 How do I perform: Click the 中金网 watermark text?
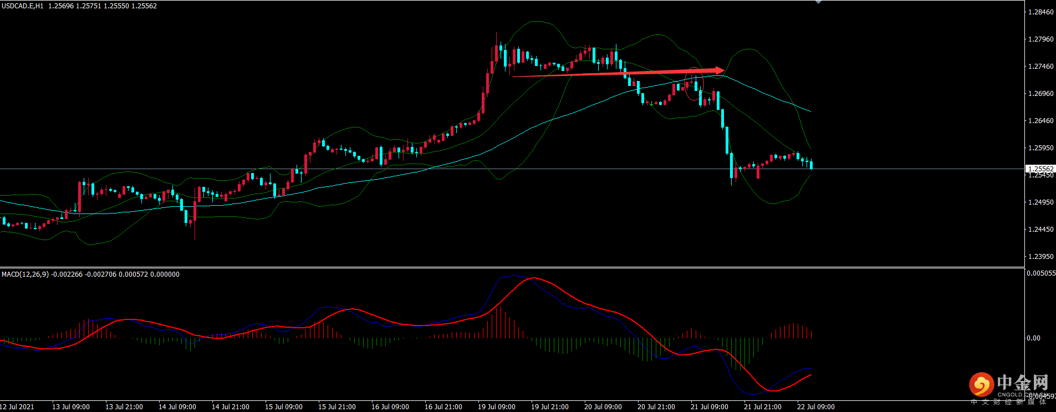coord(1022,383)
